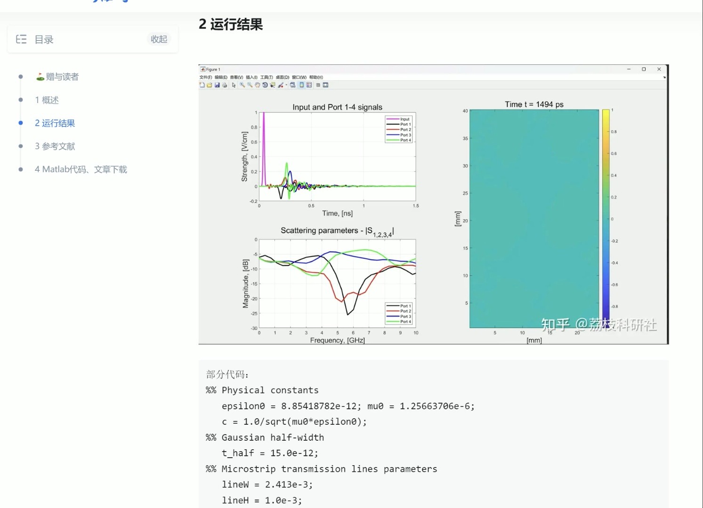
Task: Click the 't_half = 15.0e-12;' code line
Action: (x=270, y=453)
